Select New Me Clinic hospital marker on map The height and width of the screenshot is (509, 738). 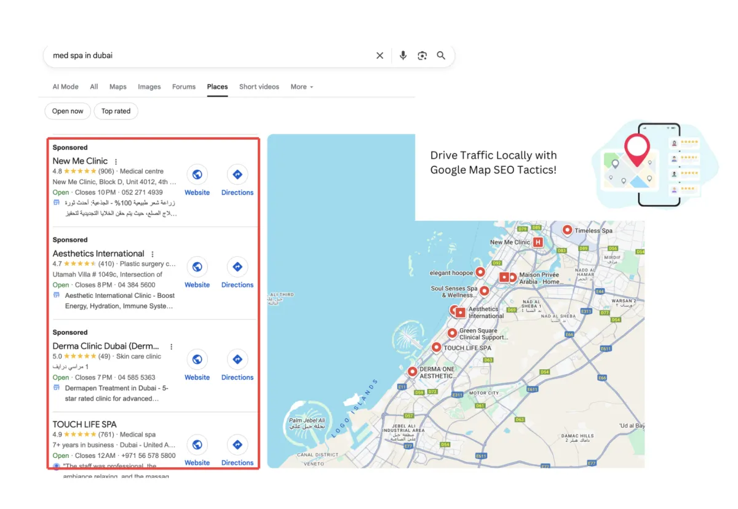[x=538, y=242]
